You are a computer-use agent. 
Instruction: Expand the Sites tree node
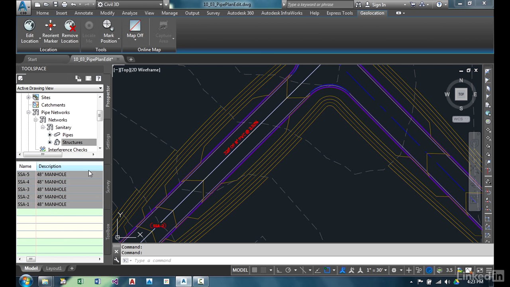(x=28, y=98)
